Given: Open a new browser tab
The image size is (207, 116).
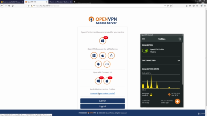Looking at the screenshot, I should (74, 2).
